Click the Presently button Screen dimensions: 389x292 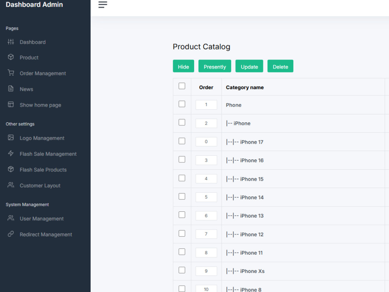215,66
